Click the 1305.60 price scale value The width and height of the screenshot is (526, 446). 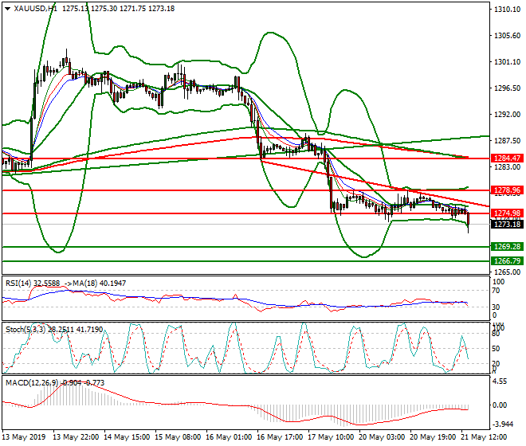point(508,36)
